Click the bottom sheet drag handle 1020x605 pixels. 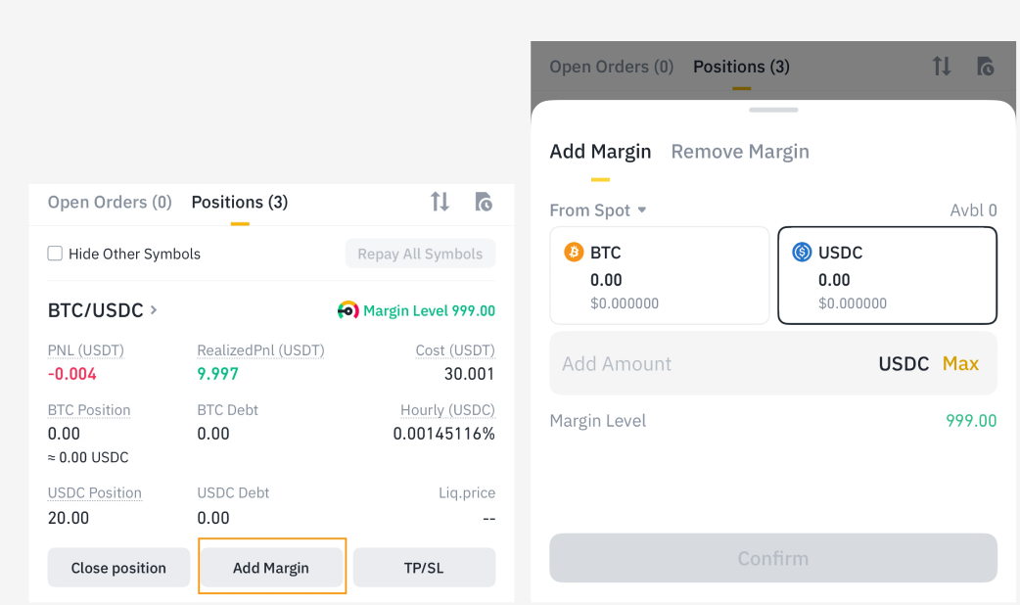[x=772, y=110]
